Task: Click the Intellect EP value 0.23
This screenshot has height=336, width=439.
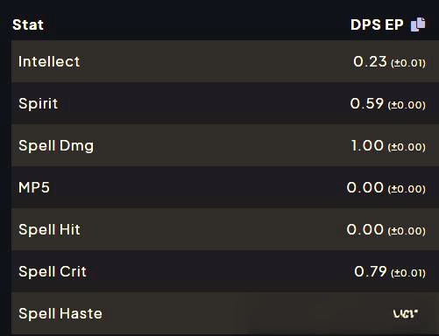Action: pos(370,61)
